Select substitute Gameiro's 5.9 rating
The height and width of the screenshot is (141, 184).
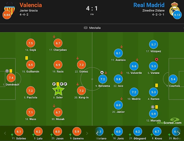click(x=77, y=131)
